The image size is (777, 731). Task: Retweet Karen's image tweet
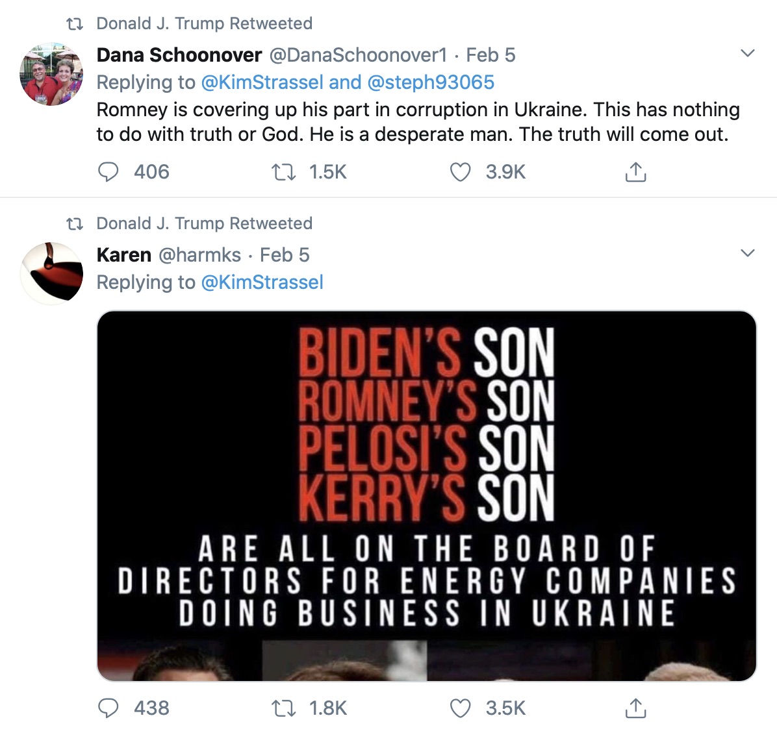point(283,708)
